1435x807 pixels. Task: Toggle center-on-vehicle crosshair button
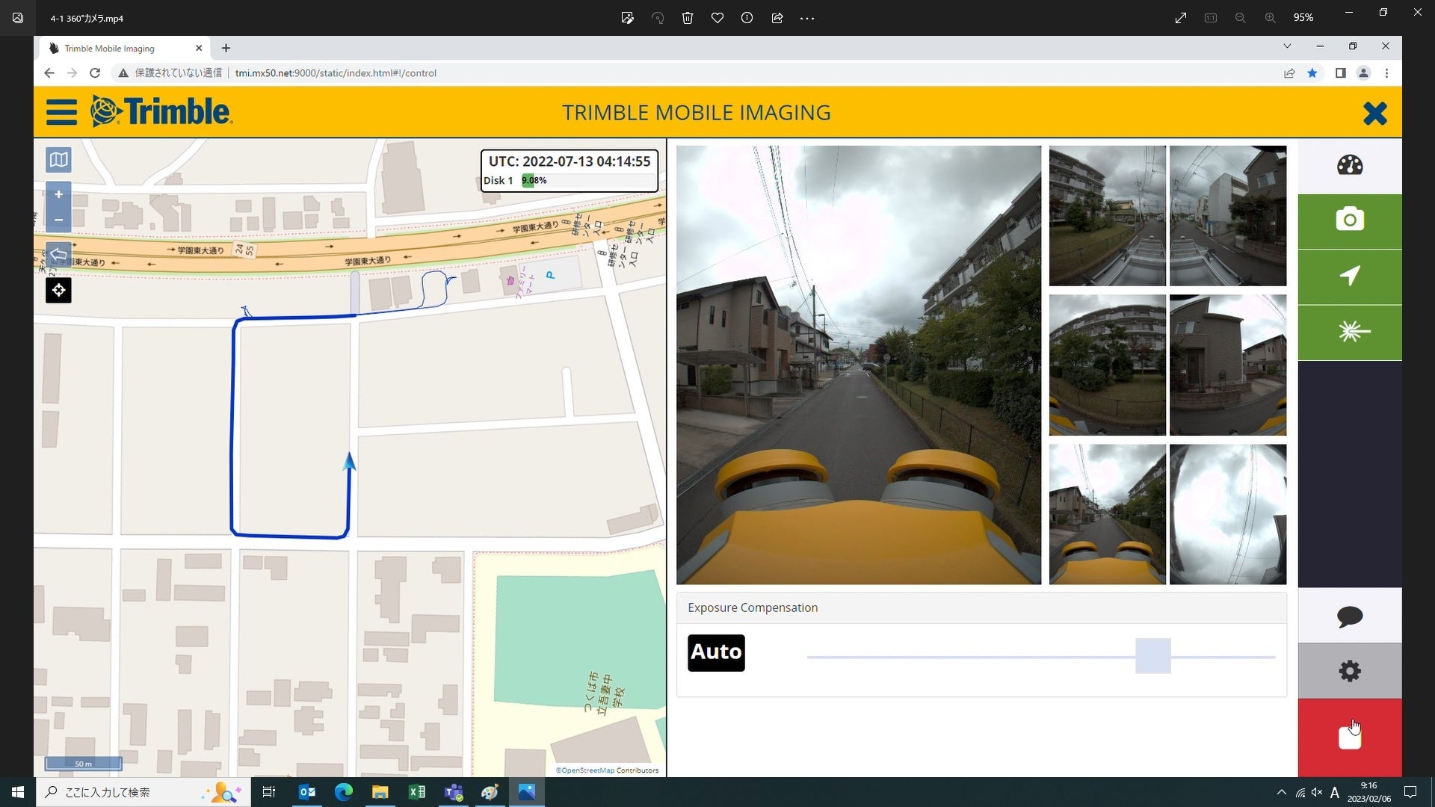pyautogui.click(x=58, y=290)
